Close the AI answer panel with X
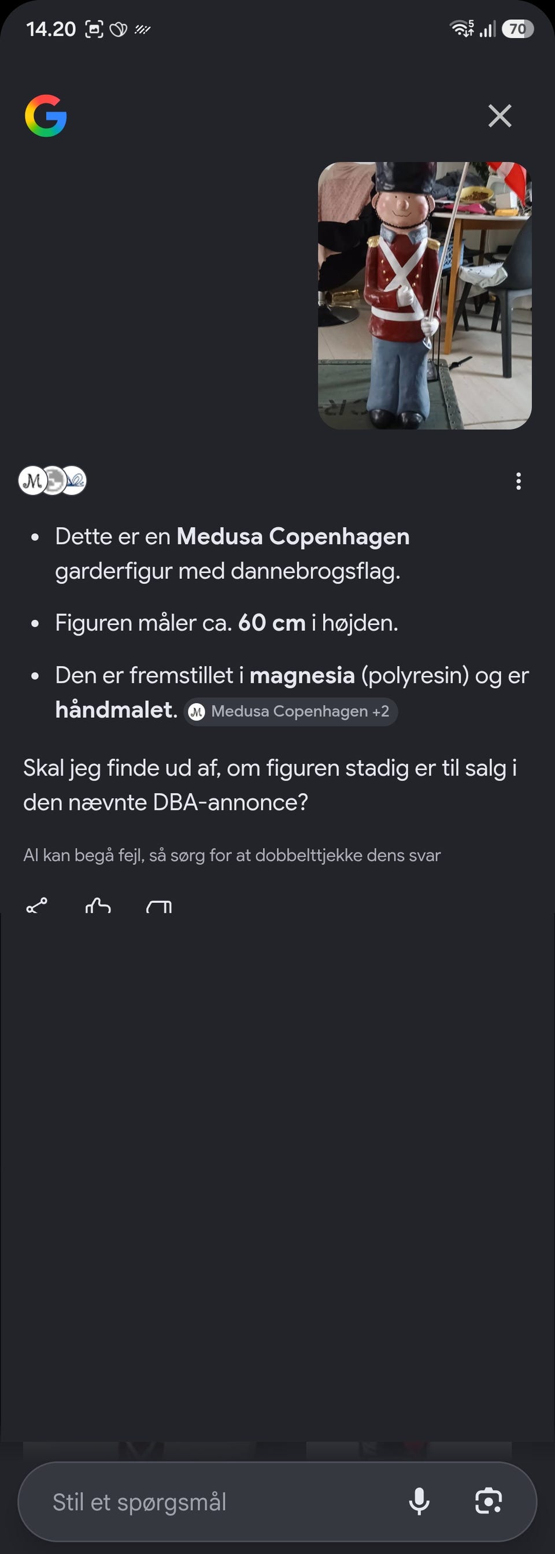Screen dimensions: 555x1554 [499, 116]
